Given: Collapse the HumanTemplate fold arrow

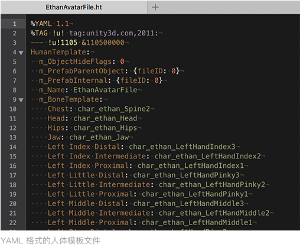Looking at the screenshot, I should (21, 53).
